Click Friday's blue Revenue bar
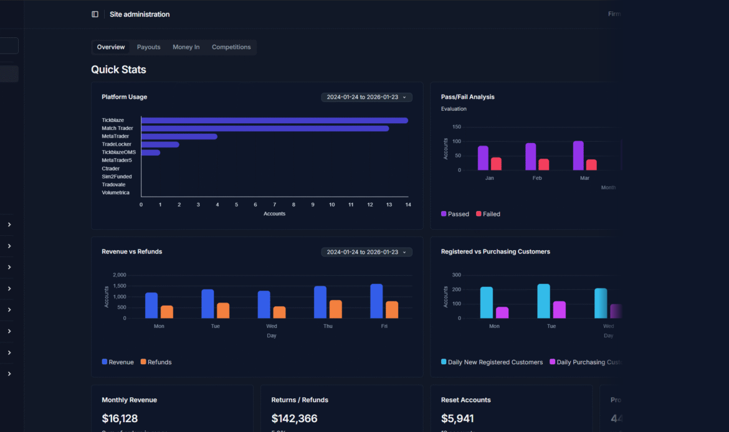Screen dimensions: 729x432 click(x=376, y=301)
